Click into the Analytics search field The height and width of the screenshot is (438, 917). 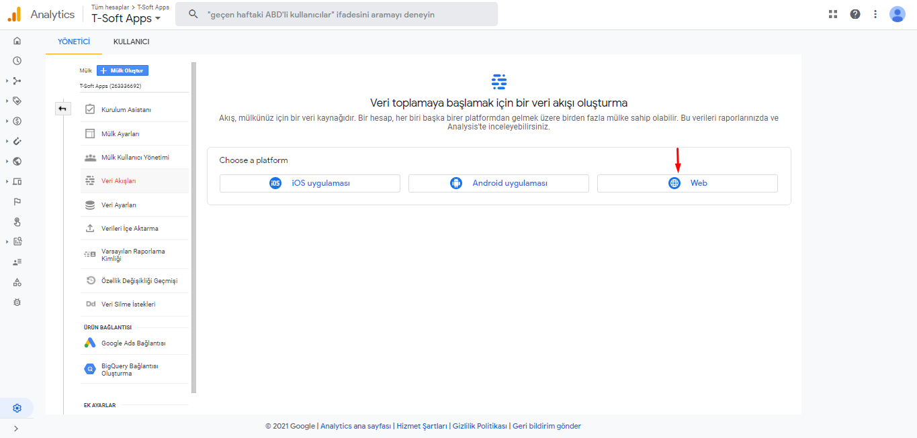(x=337, y=14)
